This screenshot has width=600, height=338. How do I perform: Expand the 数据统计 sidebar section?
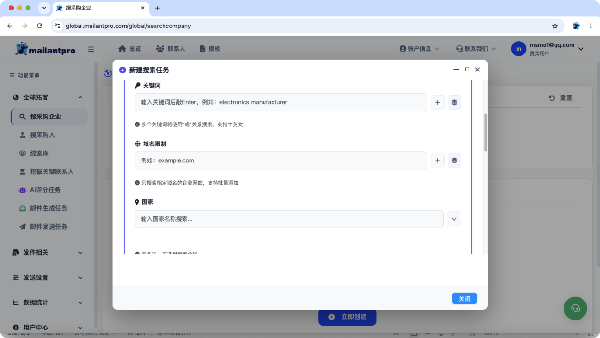tap(47, 302)
